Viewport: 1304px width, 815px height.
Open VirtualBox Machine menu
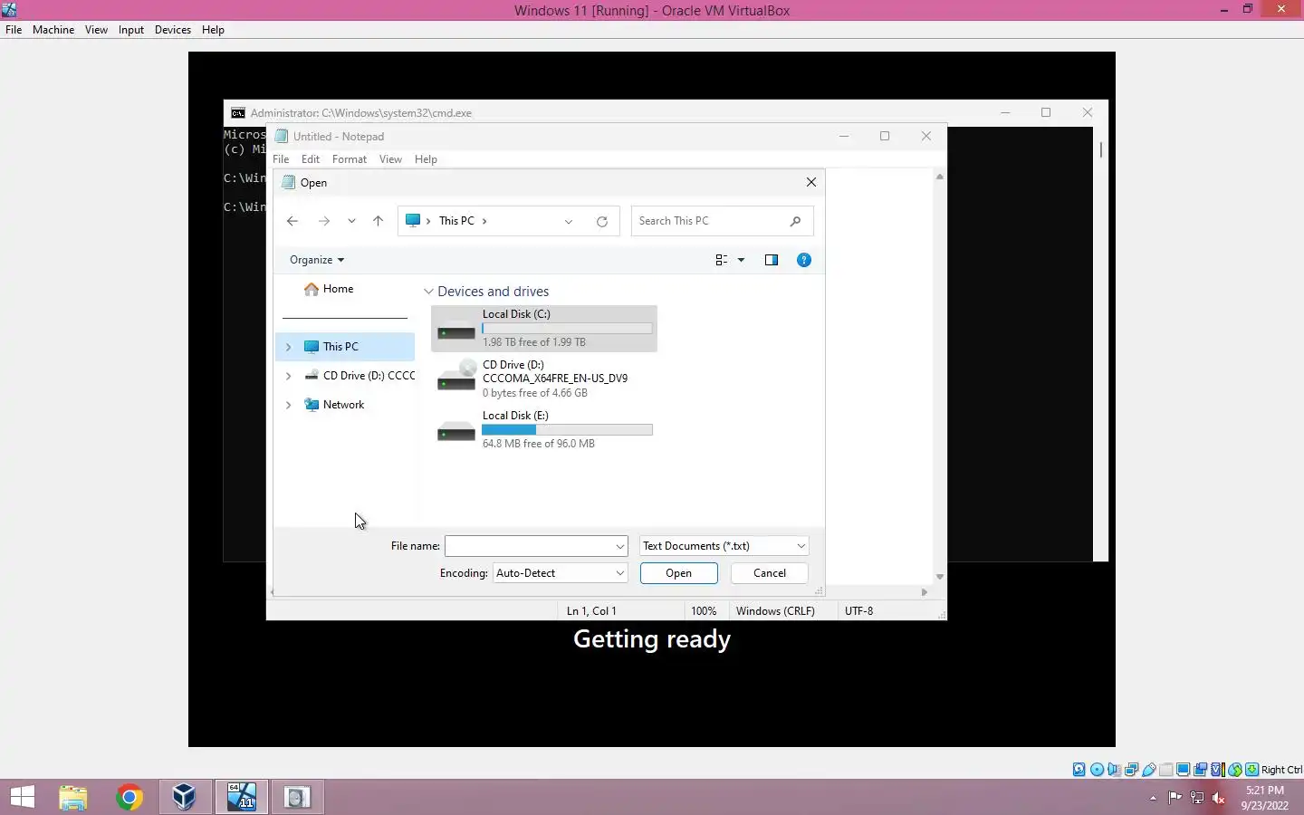[x=53, y=30]
